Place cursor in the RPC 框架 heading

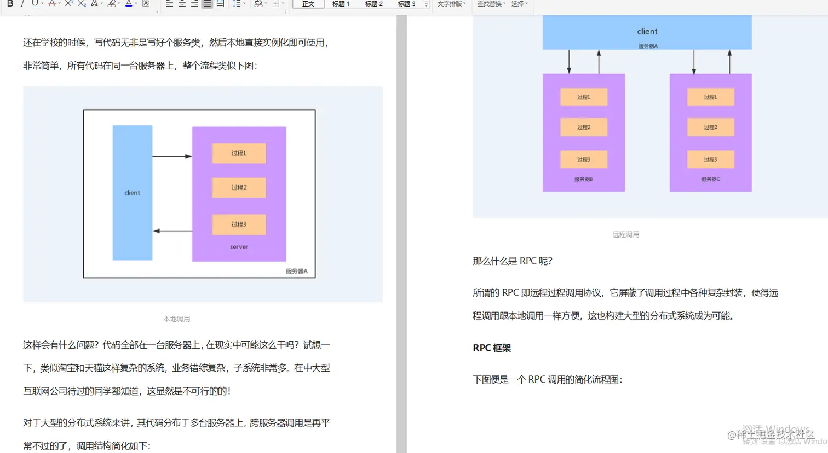[491, 348]
